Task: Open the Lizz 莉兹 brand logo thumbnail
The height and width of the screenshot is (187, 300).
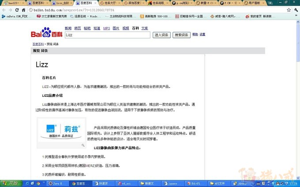Action: [x=61, y=130]
